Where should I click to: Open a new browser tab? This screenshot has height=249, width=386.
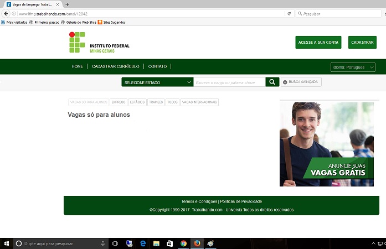pyautogui.click(x=67, y=4)
